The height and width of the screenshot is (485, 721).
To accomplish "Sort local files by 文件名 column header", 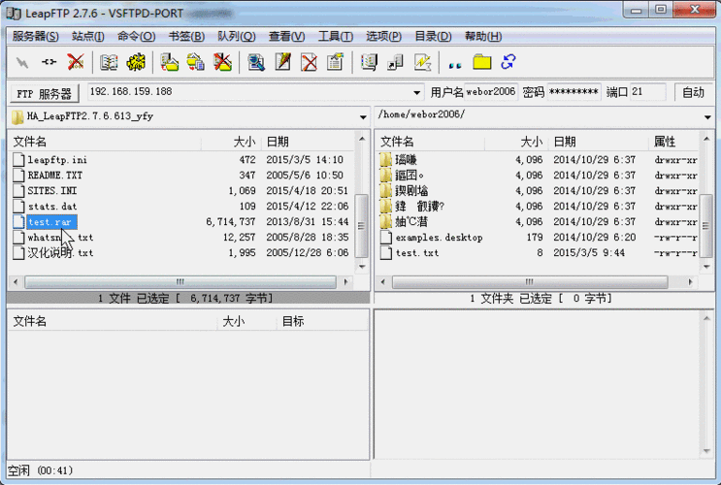I will tap(105, 142).
